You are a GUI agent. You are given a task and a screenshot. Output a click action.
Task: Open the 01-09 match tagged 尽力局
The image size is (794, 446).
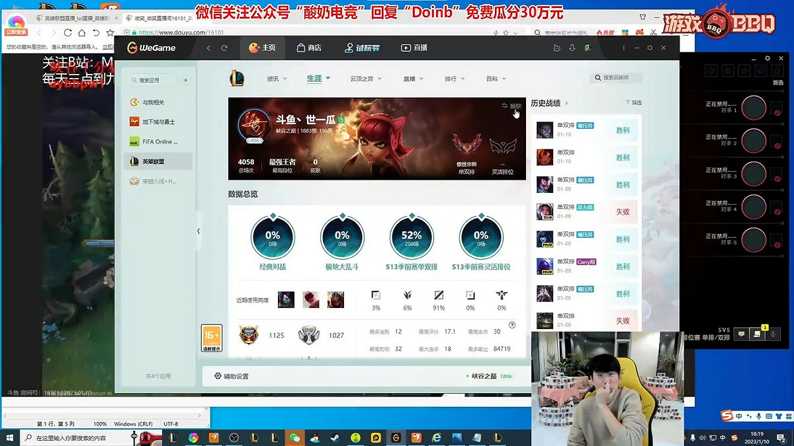(586, 211)
